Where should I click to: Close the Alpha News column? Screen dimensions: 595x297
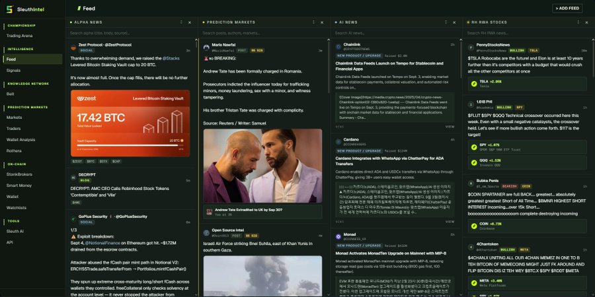[190, 22]
